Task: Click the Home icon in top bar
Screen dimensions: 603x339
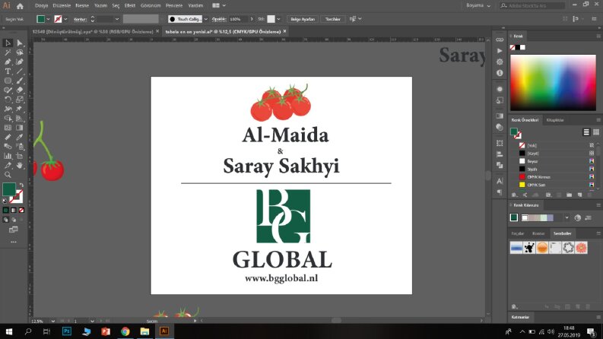Action: [x=20, y=6]
